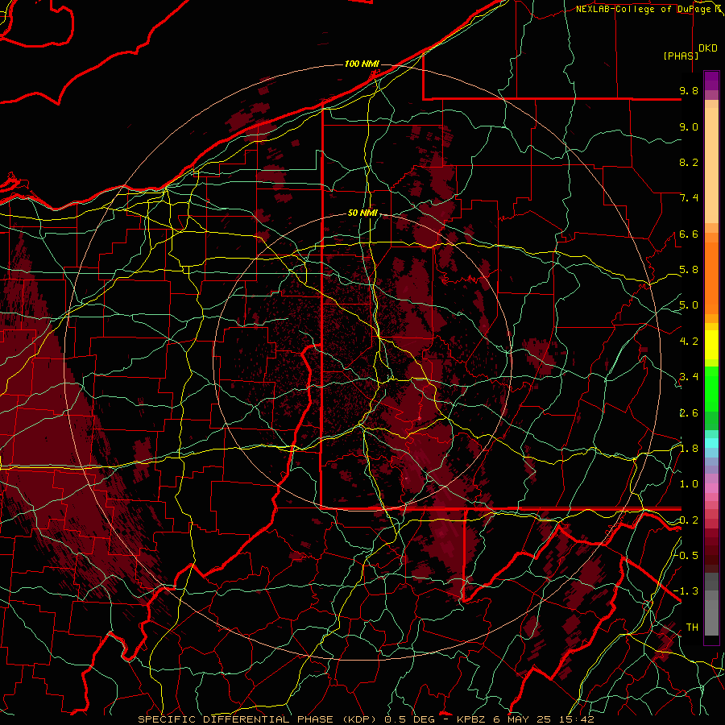Click the 100 NMI range ring label
Image resolution: width=725 pixels, height=725 pixels.
[x=362, y=64]
